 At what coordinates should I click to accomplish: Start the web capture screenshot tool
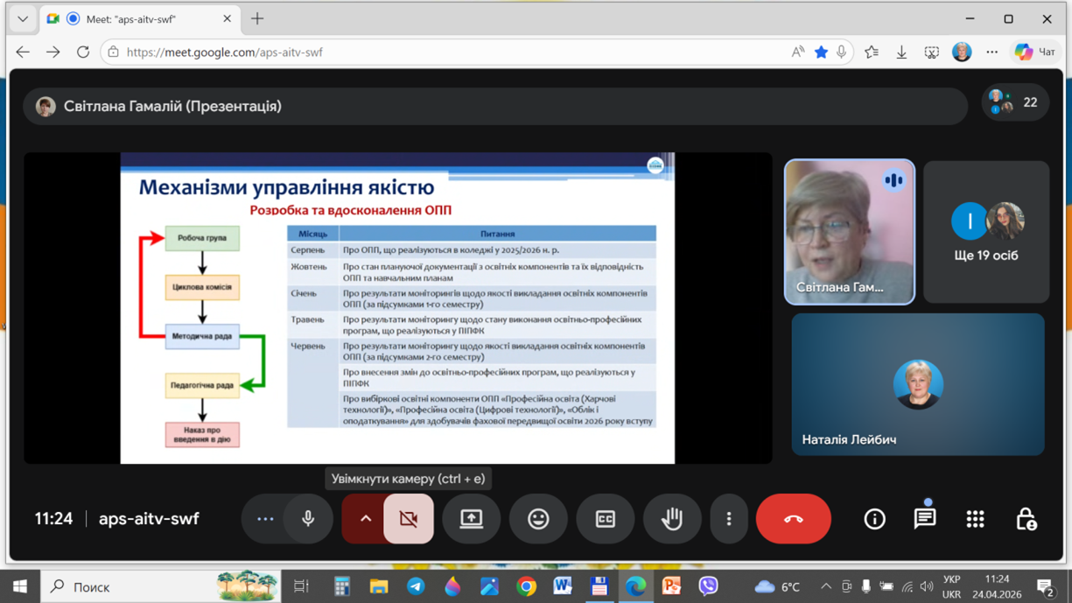(932, 53)
